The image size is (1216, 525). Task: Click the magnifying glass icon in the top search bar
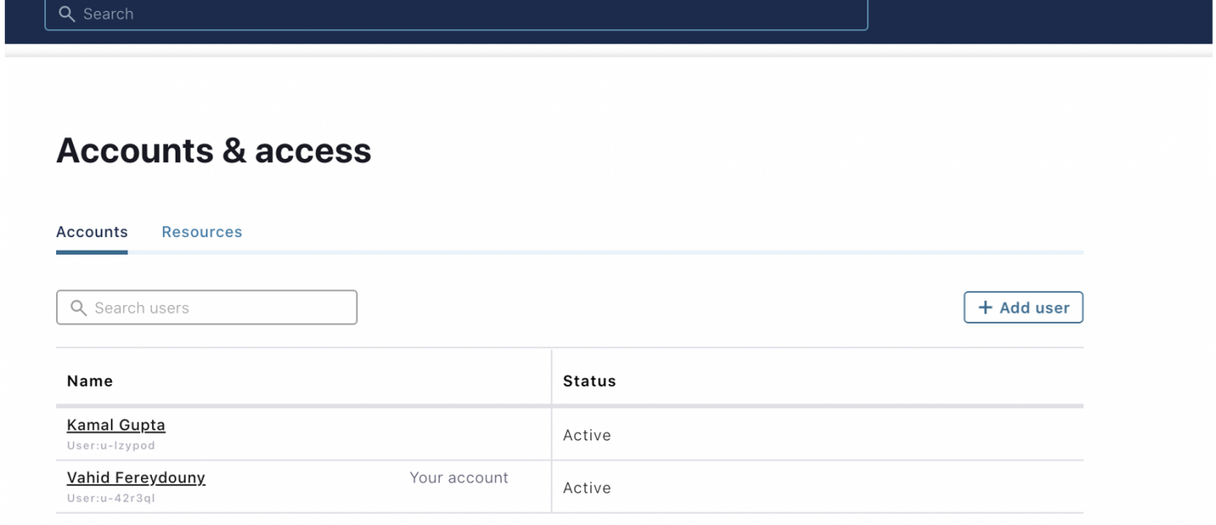[x=67, y=13]
